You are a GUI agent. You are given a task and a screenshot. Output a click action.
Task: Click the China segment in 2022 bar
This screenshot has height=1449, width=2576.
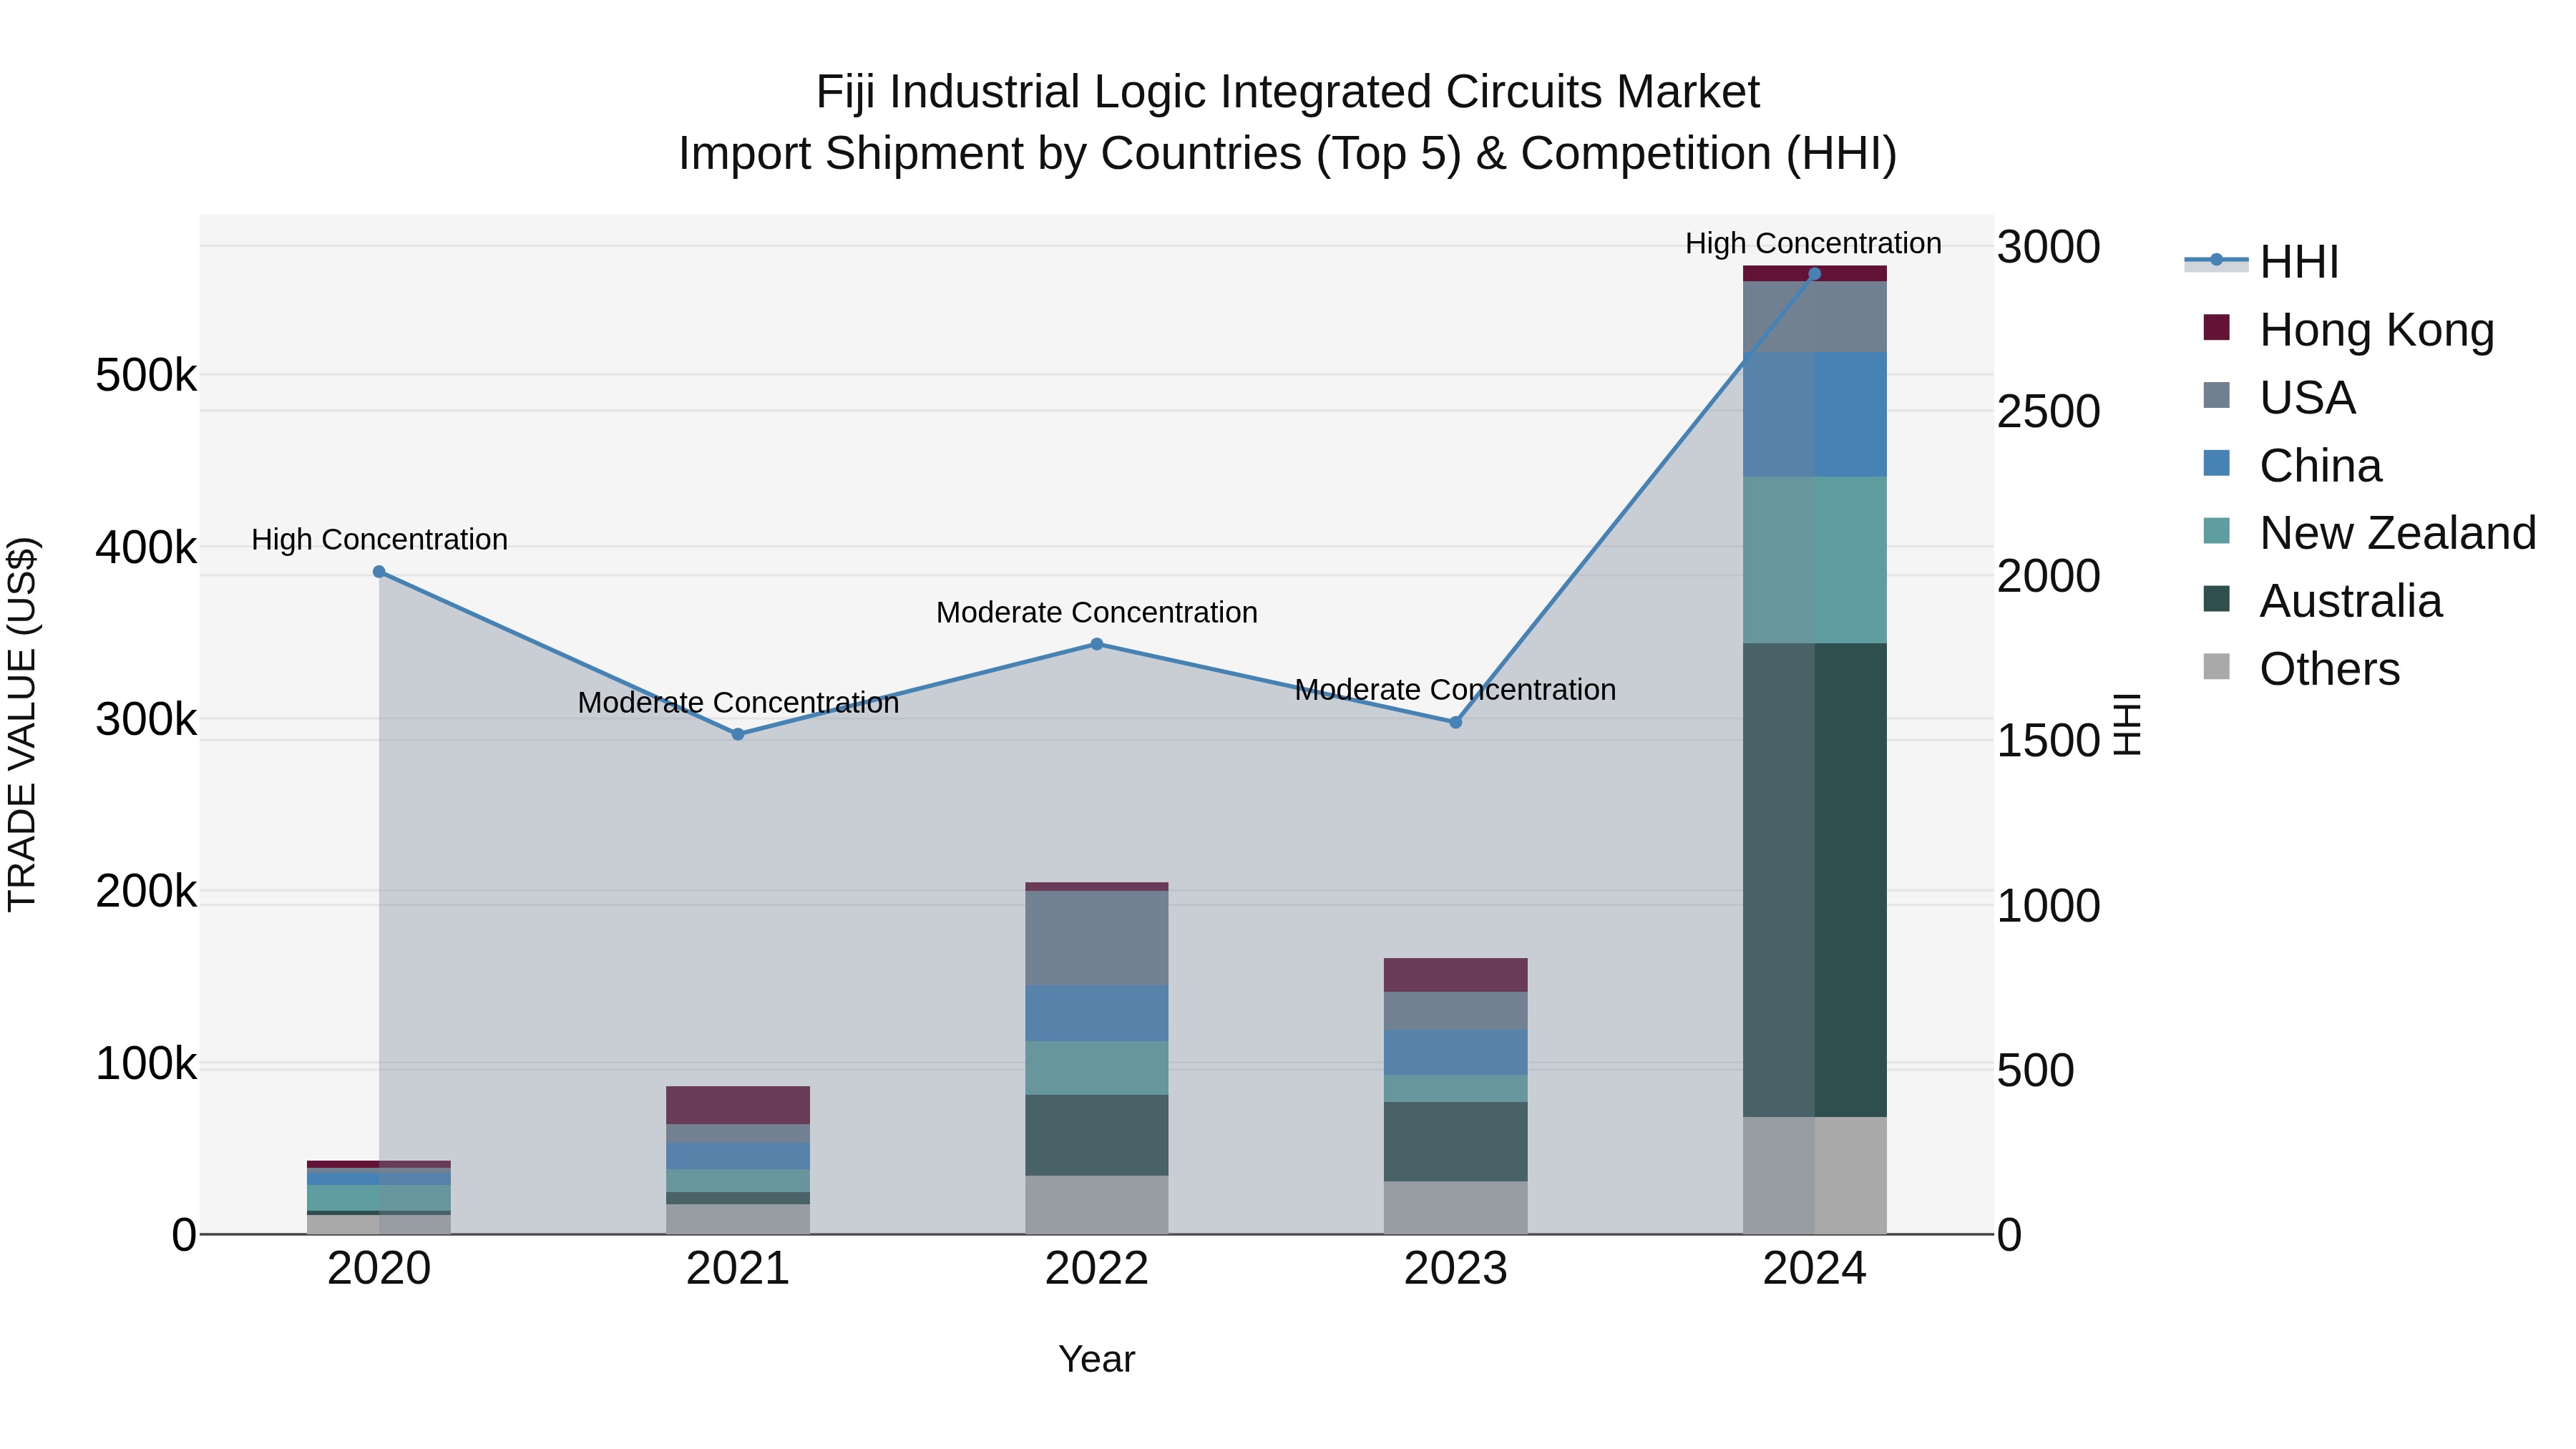1097,1014
